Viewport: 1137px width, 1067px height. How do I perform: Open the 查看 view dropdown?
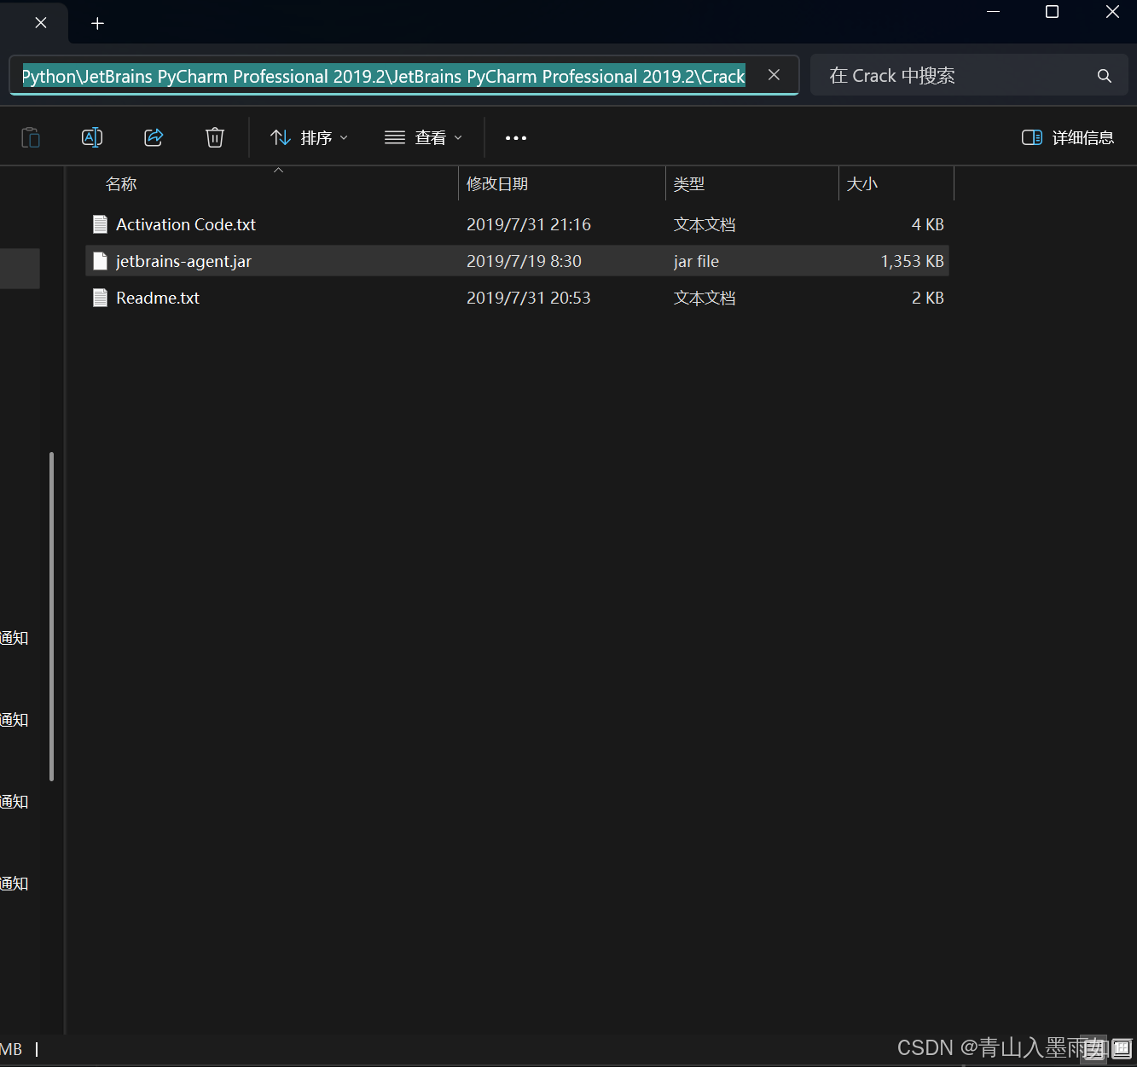point(423,137)
